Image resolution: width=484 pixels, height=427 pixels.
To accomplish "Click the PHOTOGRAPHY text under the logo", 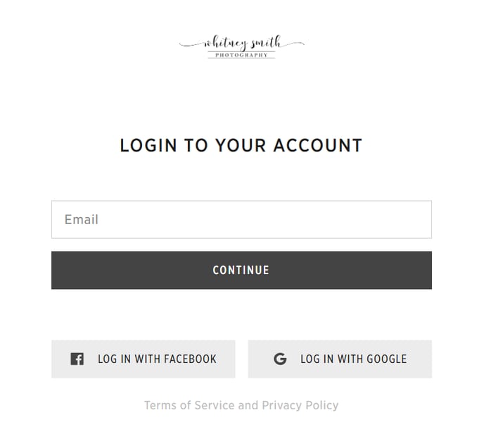I will (x=241, y=55).
